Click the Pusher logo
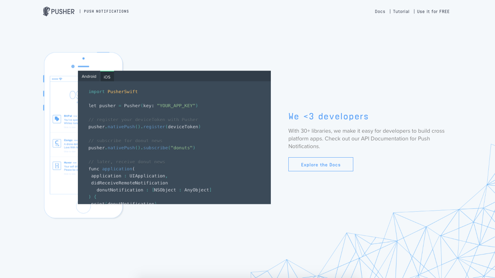Screen dimensions: 495x278 pyautogui.click(x=59, y=11)
